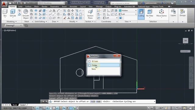Switch to the Mesh ribbon tab

tap(37, 6)
